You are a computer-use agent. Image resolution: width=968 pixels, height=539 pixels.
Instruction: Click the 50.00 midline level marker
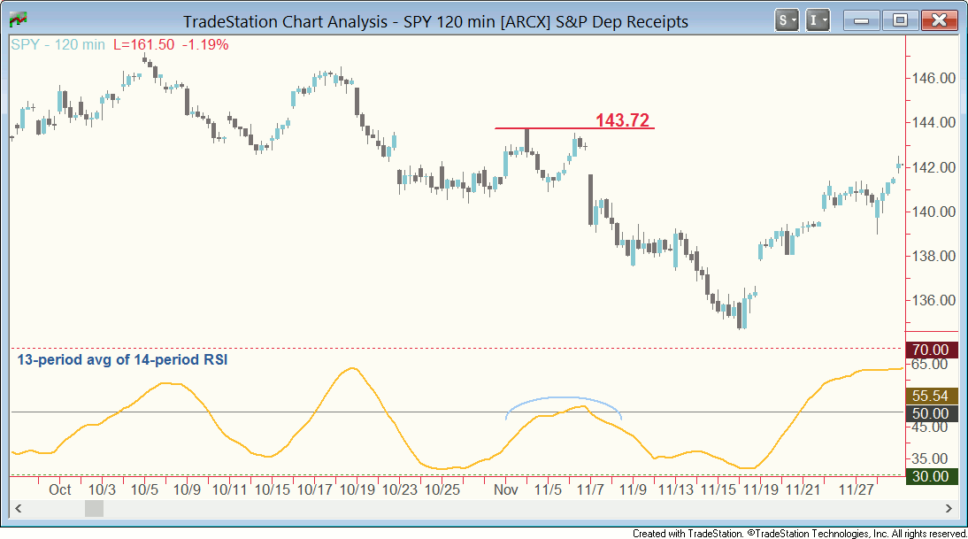(x=929, y=413)
